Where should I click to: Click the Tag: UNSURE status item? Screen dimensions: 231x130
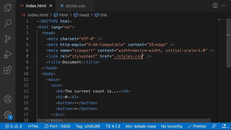88,126
